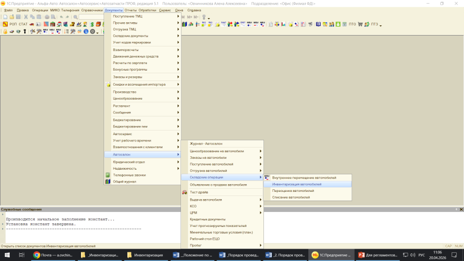Click the orange bell toolbar icon
The image size is (464, 261).
tap(5, 31)
